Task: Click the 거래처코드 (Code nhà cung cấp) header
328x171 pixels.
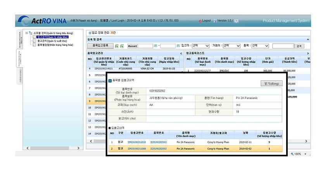Action: (126, 62)
